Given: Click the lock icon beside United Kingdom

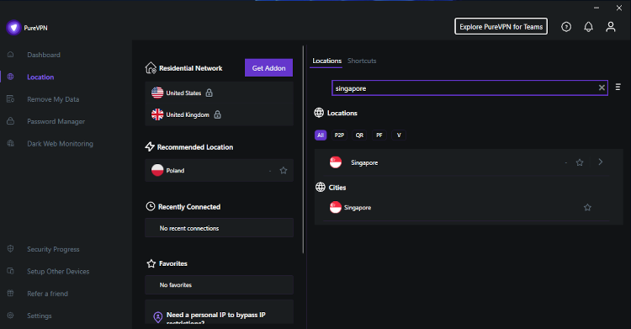Looking at the screenshot, I should 217,114.
